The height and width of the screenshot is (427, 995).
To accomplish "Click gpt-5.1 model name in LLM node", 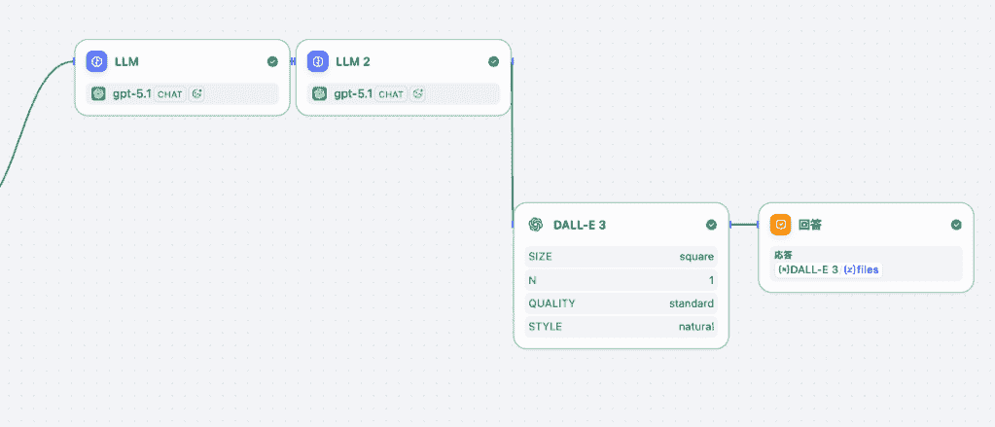I will 132,94.
